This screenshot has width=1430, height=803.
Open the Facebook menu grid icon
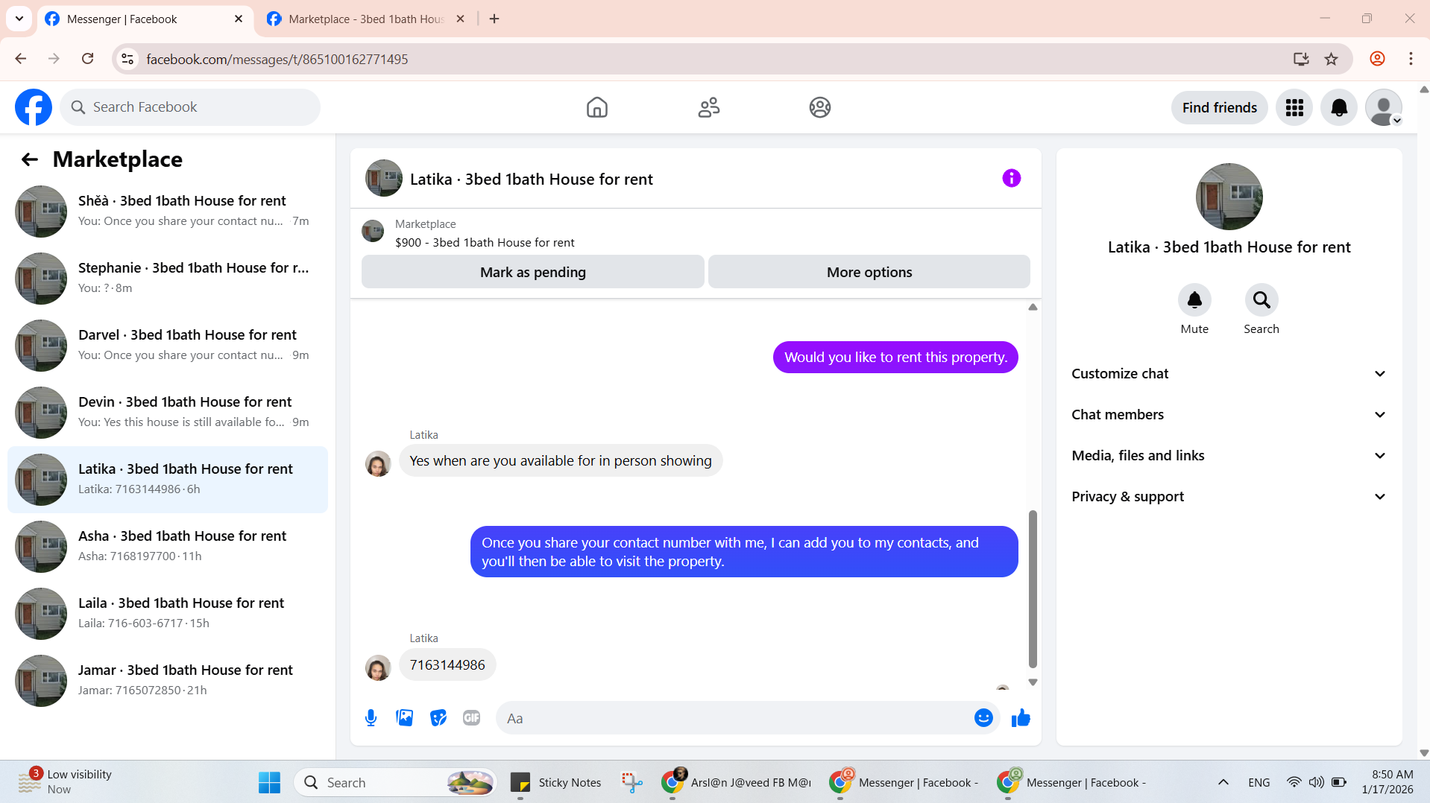1294,107
